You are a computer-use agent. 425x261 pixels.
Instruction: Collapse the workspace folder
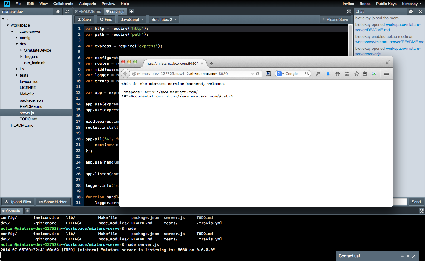8,25
